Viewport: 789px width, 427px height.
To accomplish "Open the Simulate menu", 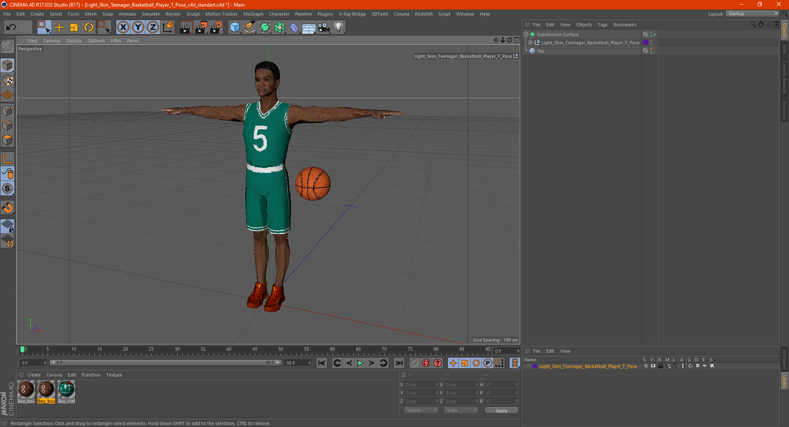I will pyautogui.click(x=151, y=14).
